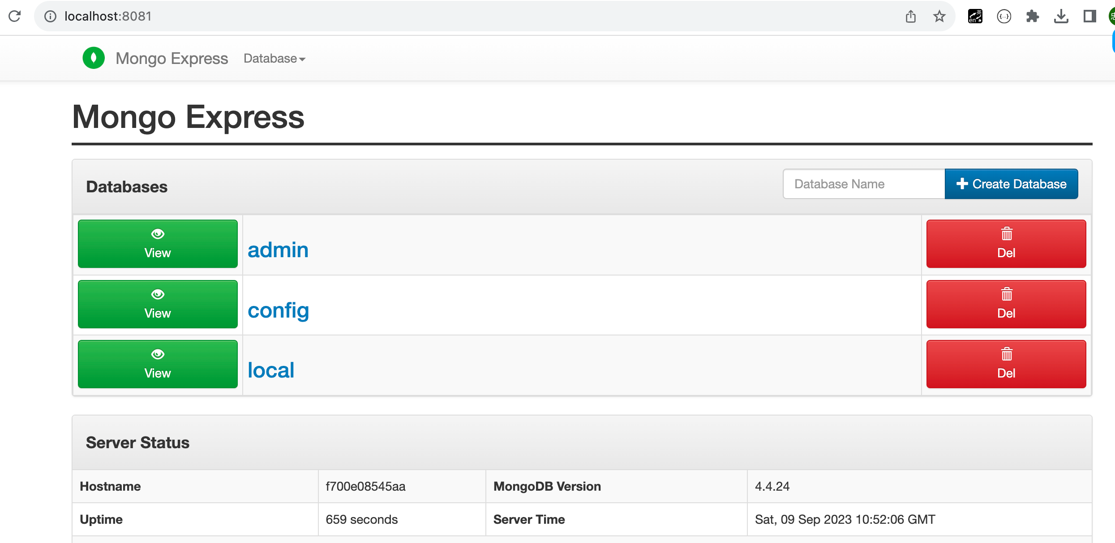Focus the Database Name input field
Viewport: 1115px width, 543px height.
[864, 184]
